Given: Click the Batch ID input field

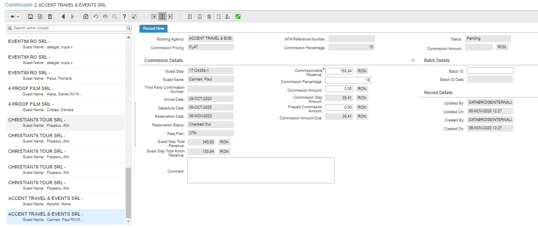Looking at the screenshot, I should (x=490, y=71).
